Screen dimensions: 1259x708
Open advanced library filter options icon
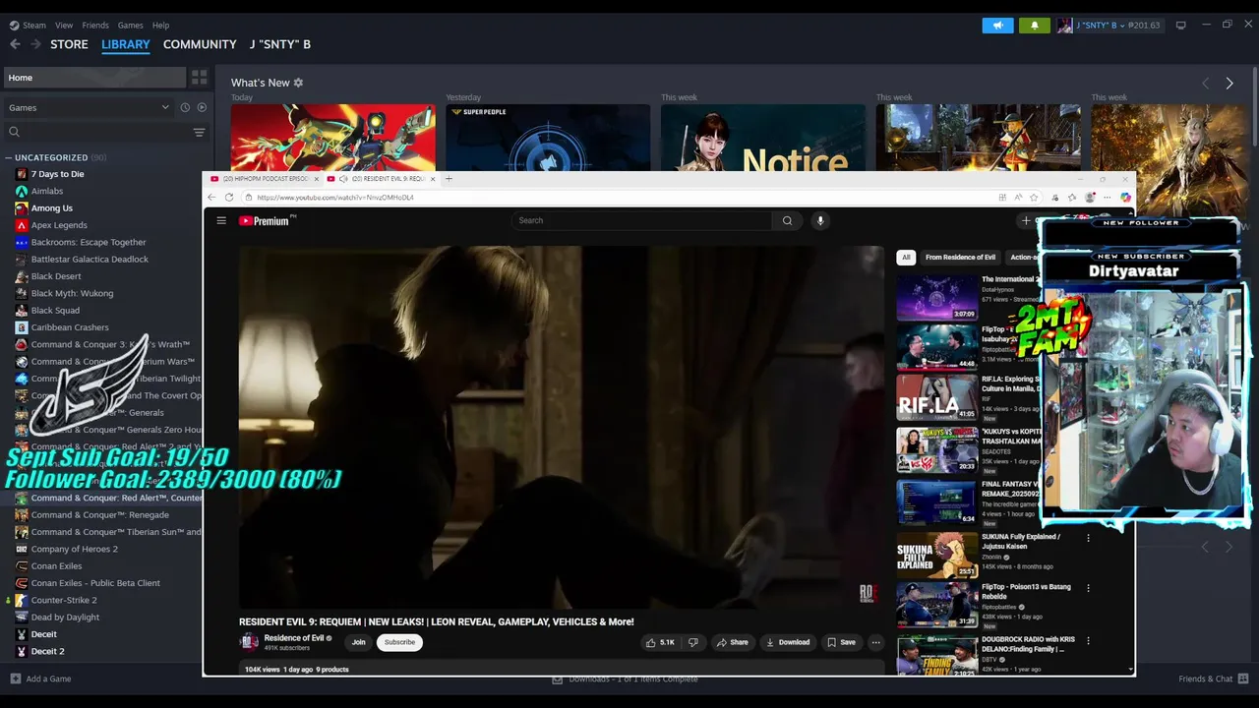click(x=199, y=132)
